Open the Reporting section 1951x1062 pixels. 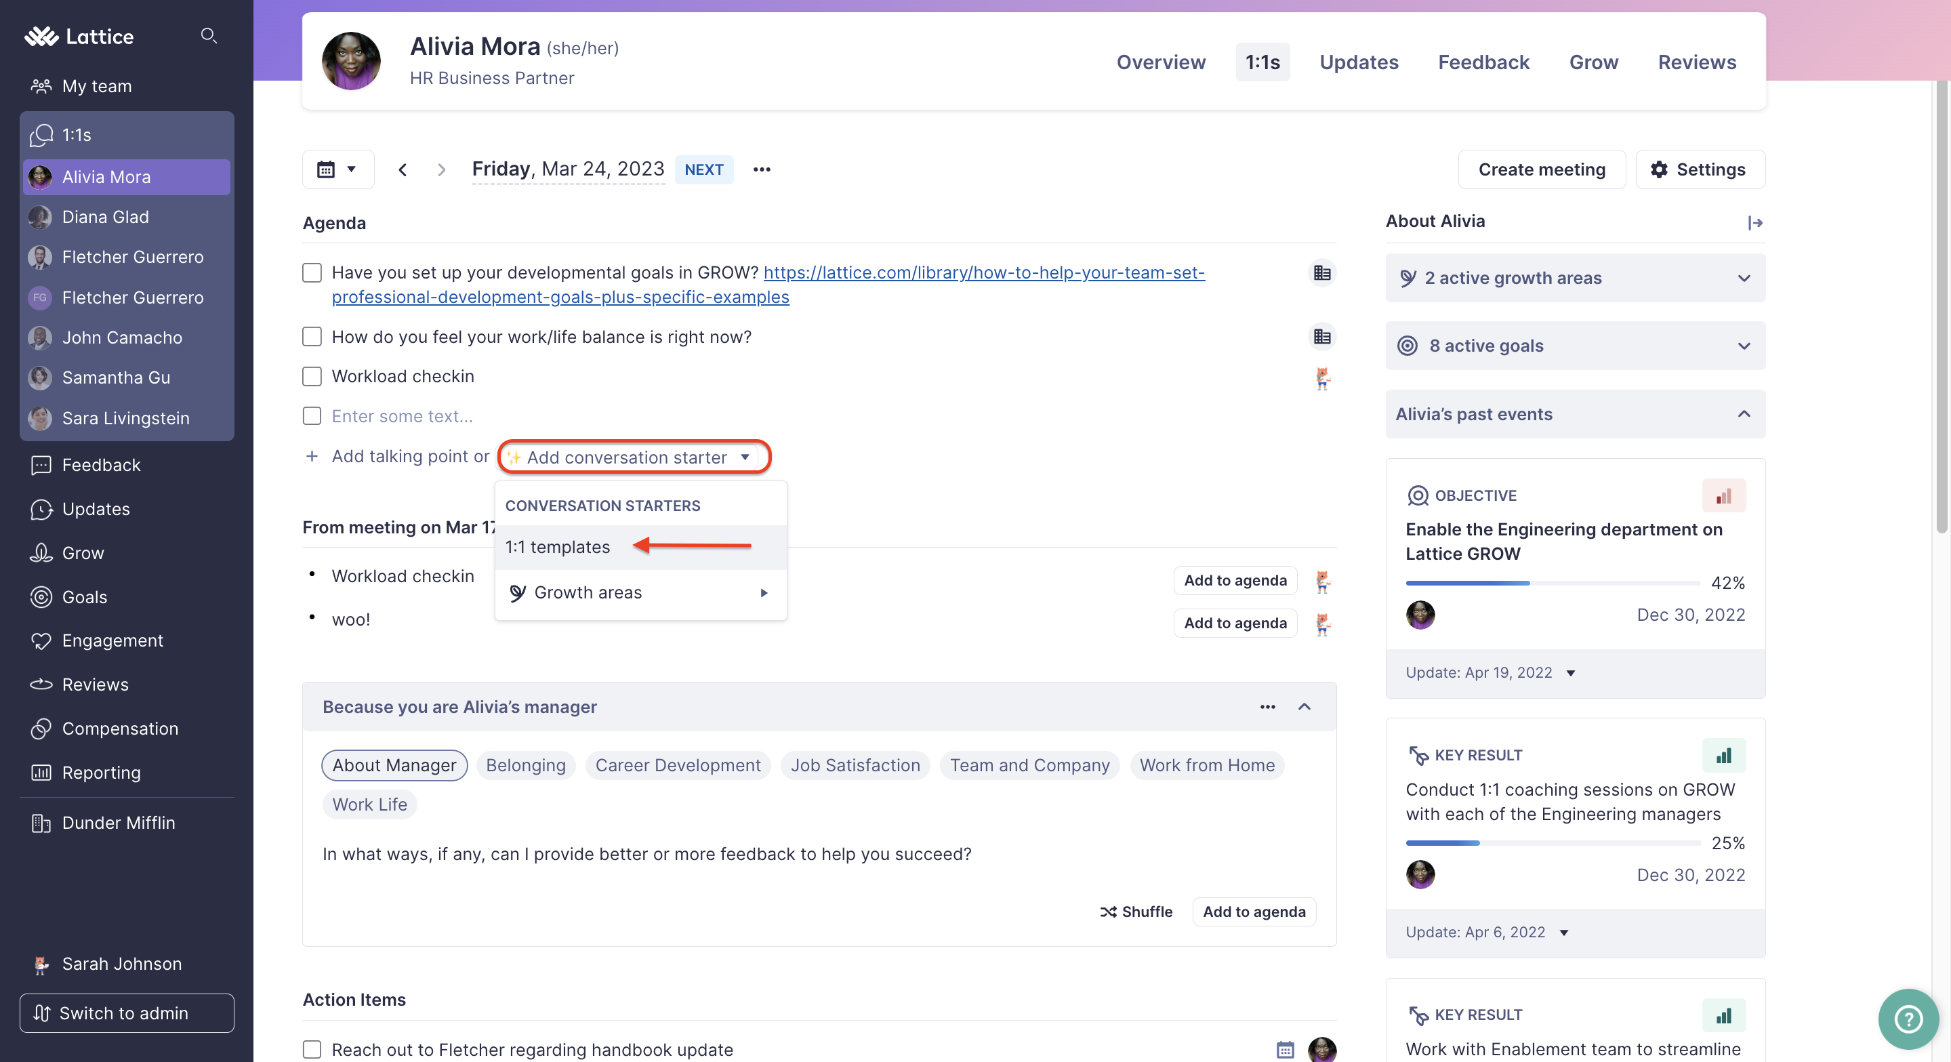(101, 773)
